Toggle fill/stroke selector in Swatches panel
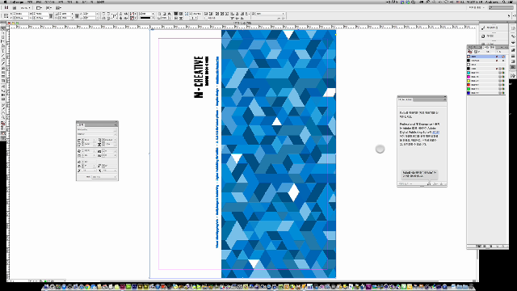Image resolution: width=517 pixels, height=291 pixels. pos(470,52)
